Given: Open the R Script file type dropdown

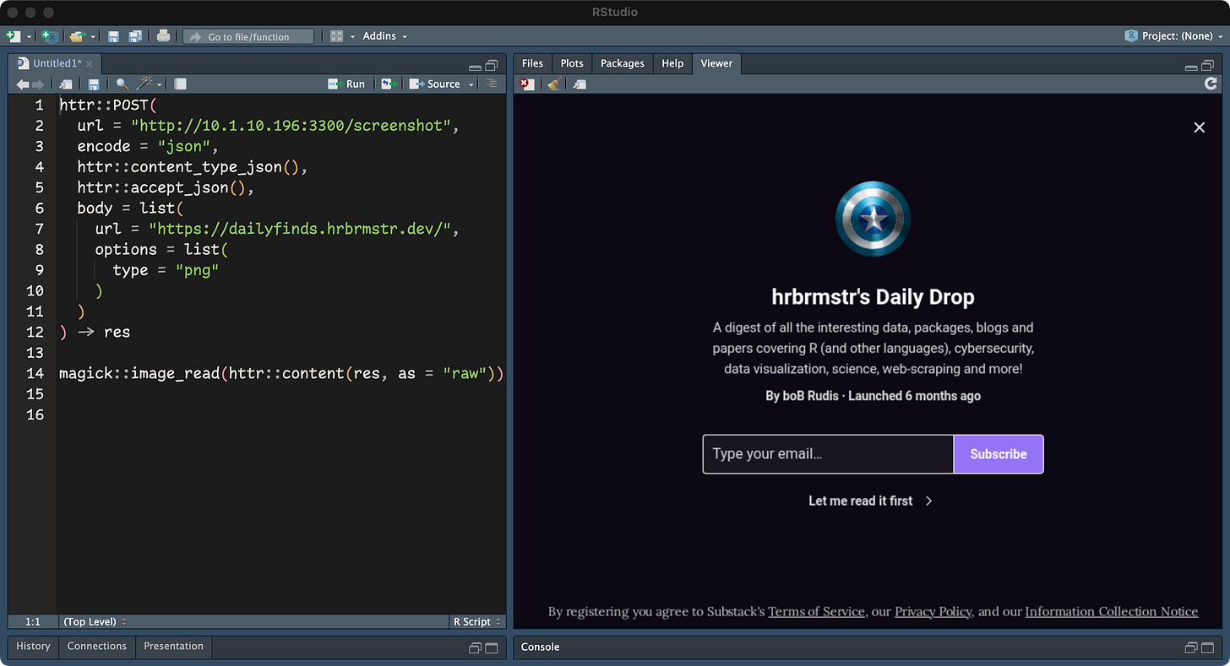Looking at the screenshot, I should [x=477, y=622].
